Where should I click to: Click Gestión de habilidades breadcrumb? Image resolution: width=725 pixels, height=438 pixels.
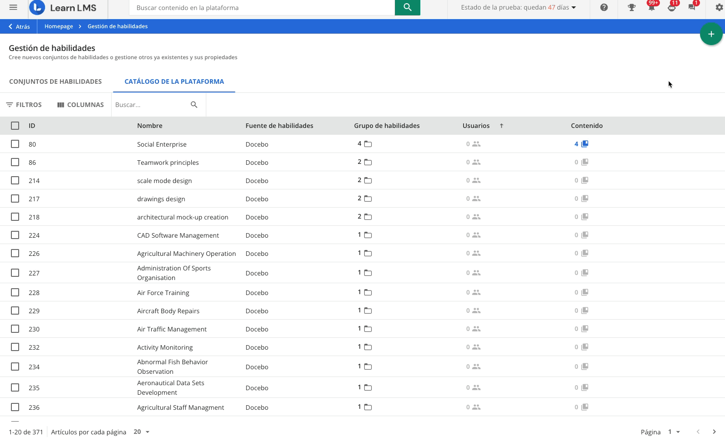[117, 26]
